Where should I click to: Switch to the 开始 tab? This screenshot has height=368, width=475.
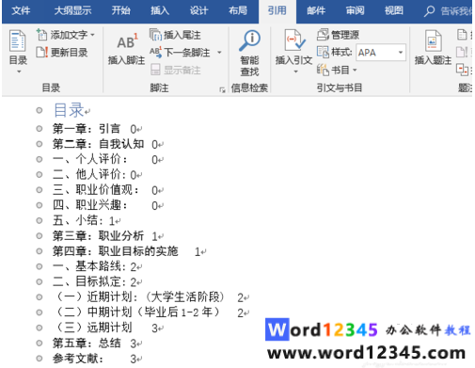point(120,11)
